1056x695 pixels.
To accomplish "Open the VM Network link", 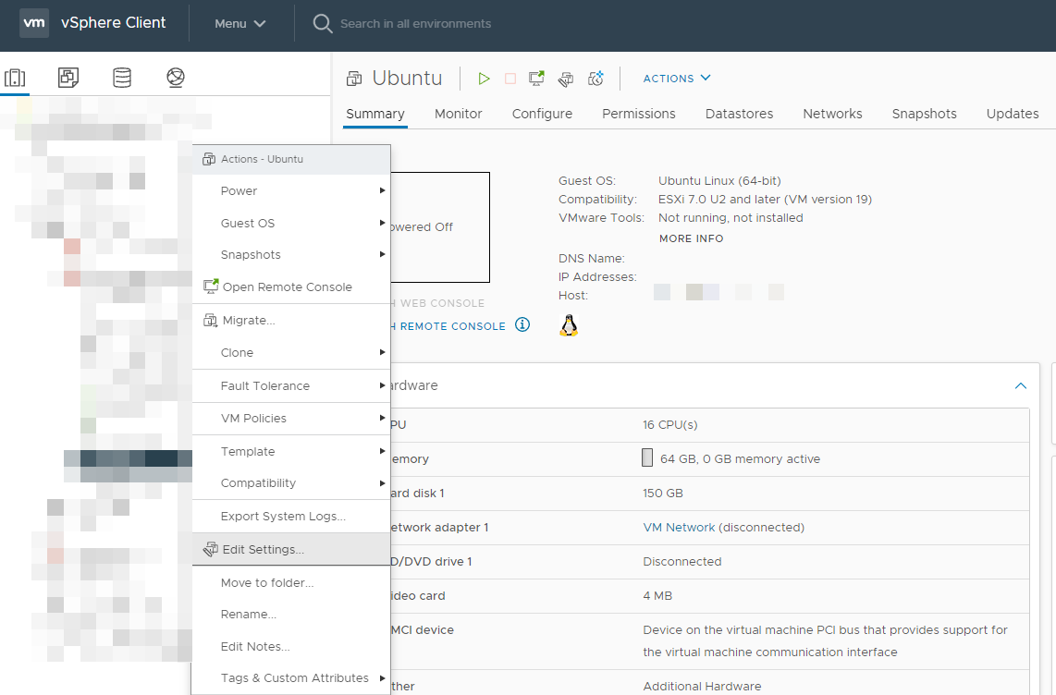I will (679, 527).
